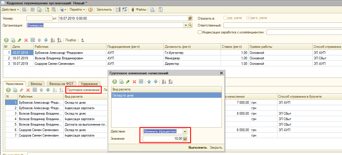Sort ascending in the dialog toolbar
The image size is (342, 155).
click(x=164, y=82)
